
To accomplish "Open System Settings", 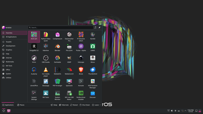I will [x=34, y=95].
